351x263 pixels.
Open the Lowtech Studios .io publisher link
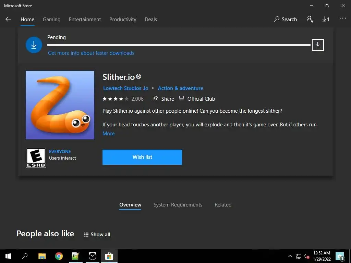(x=125, y=88)
